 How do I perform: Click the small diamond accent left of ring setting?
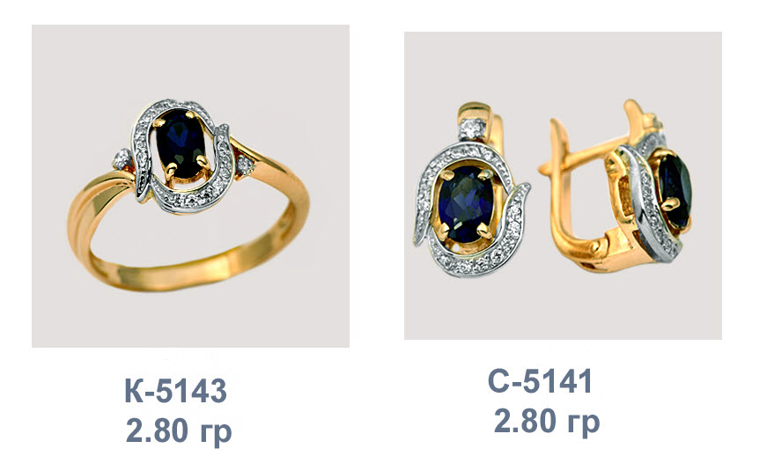(x=121, y=159)
